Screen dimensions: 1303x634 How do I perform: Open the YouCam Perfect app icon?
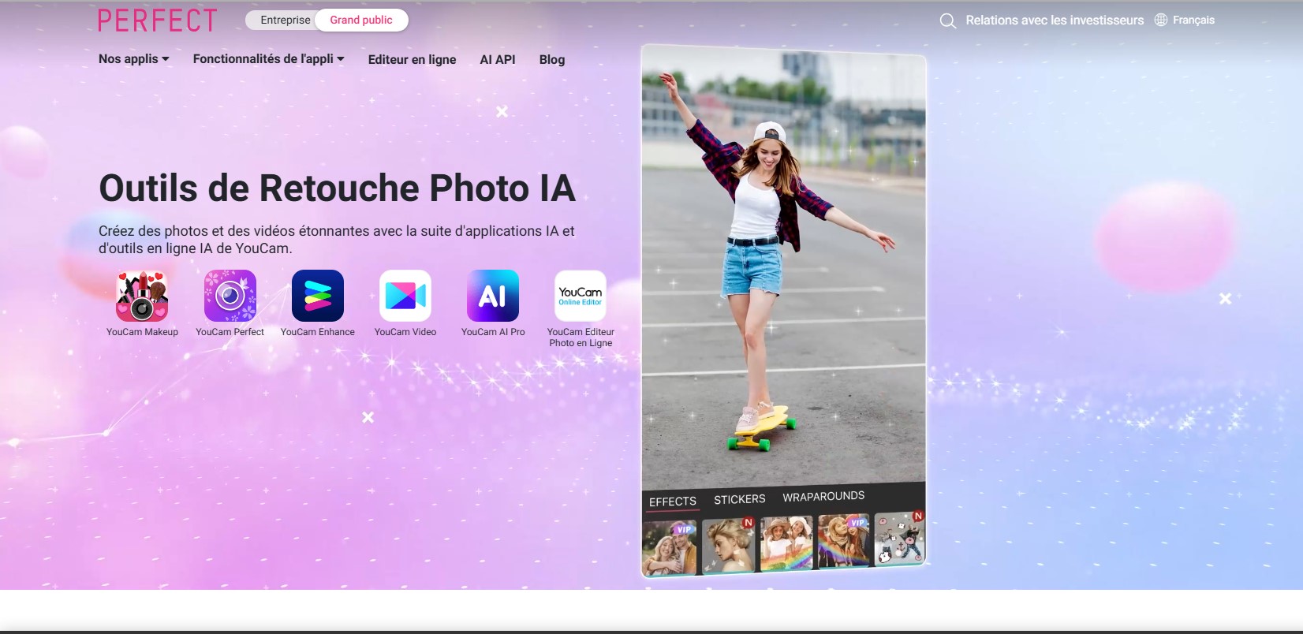[x=230, y=296]
